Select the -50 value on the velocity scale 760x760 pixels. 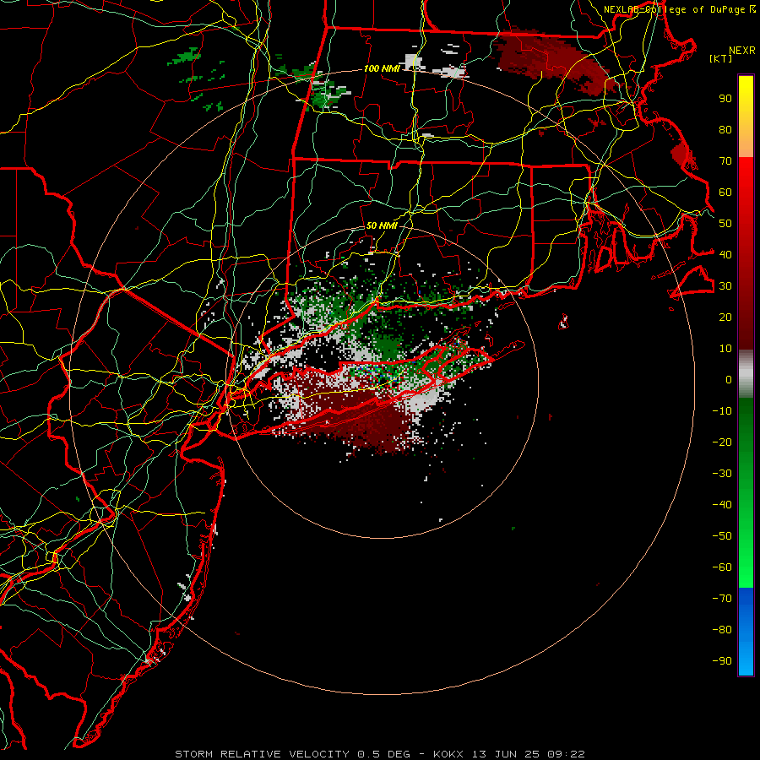point(722,536)
